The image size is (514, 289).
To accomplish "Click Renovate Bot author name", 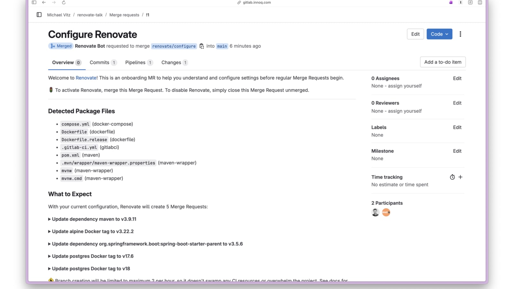I will click(90, 46).
